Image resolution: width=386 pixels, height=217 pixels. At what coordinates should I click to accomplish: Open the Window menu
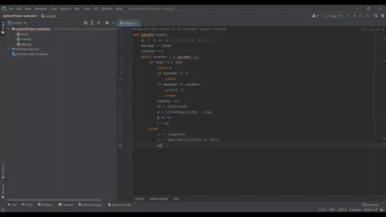[x=107, y=8]
